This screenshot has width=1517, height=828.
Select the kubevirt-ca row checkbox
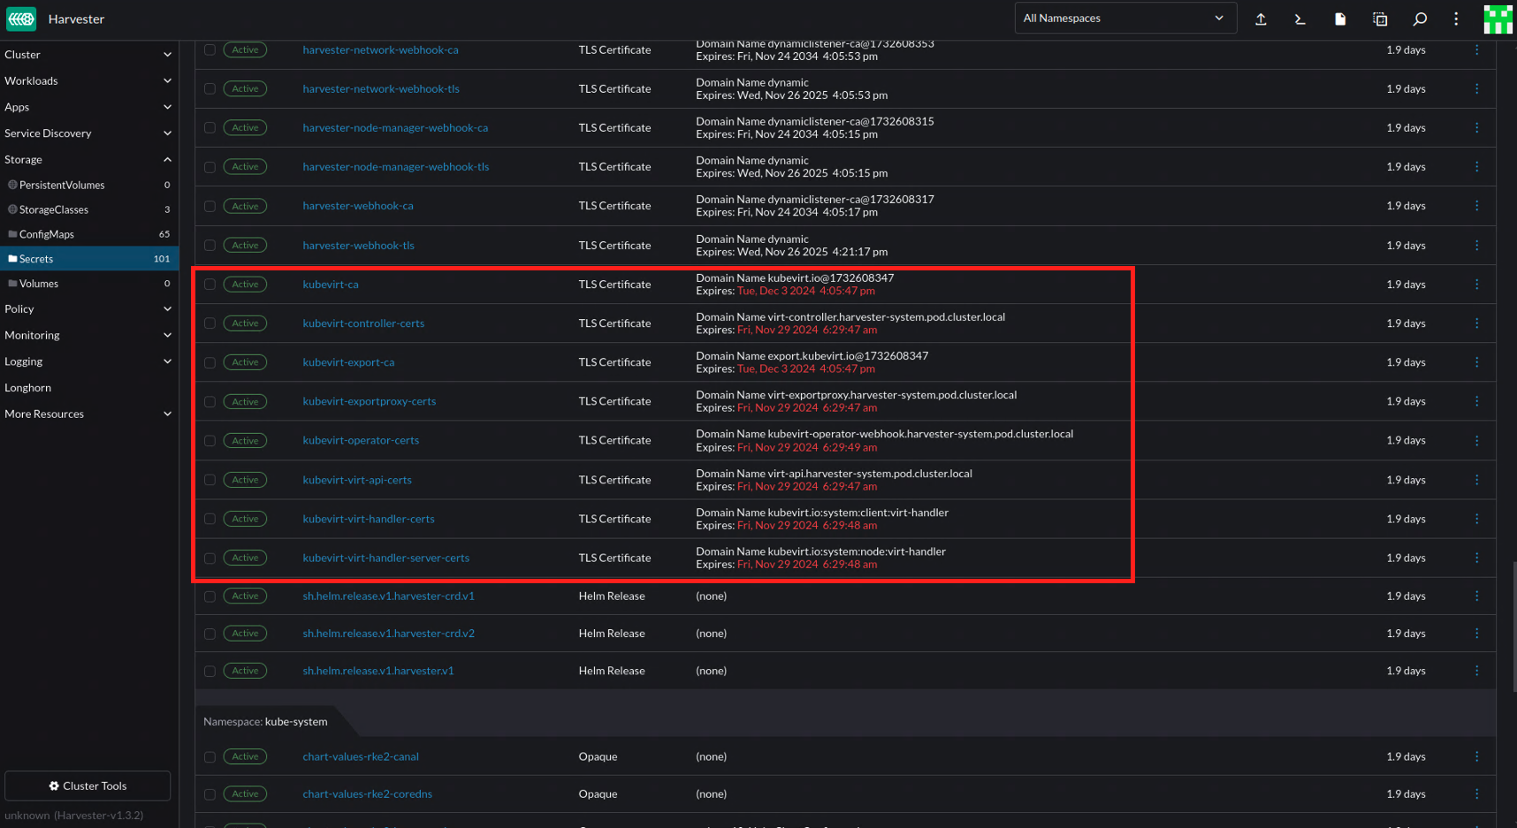(x=210, y=285)
